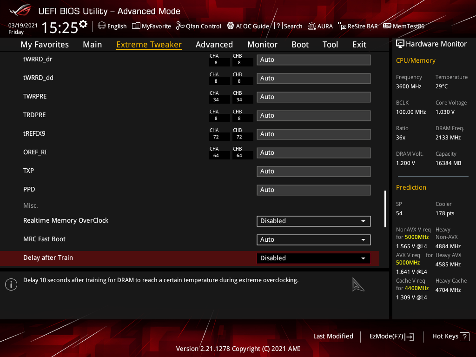Launch MemTest86 icon

pyautogui.click(x=387, y=26)
